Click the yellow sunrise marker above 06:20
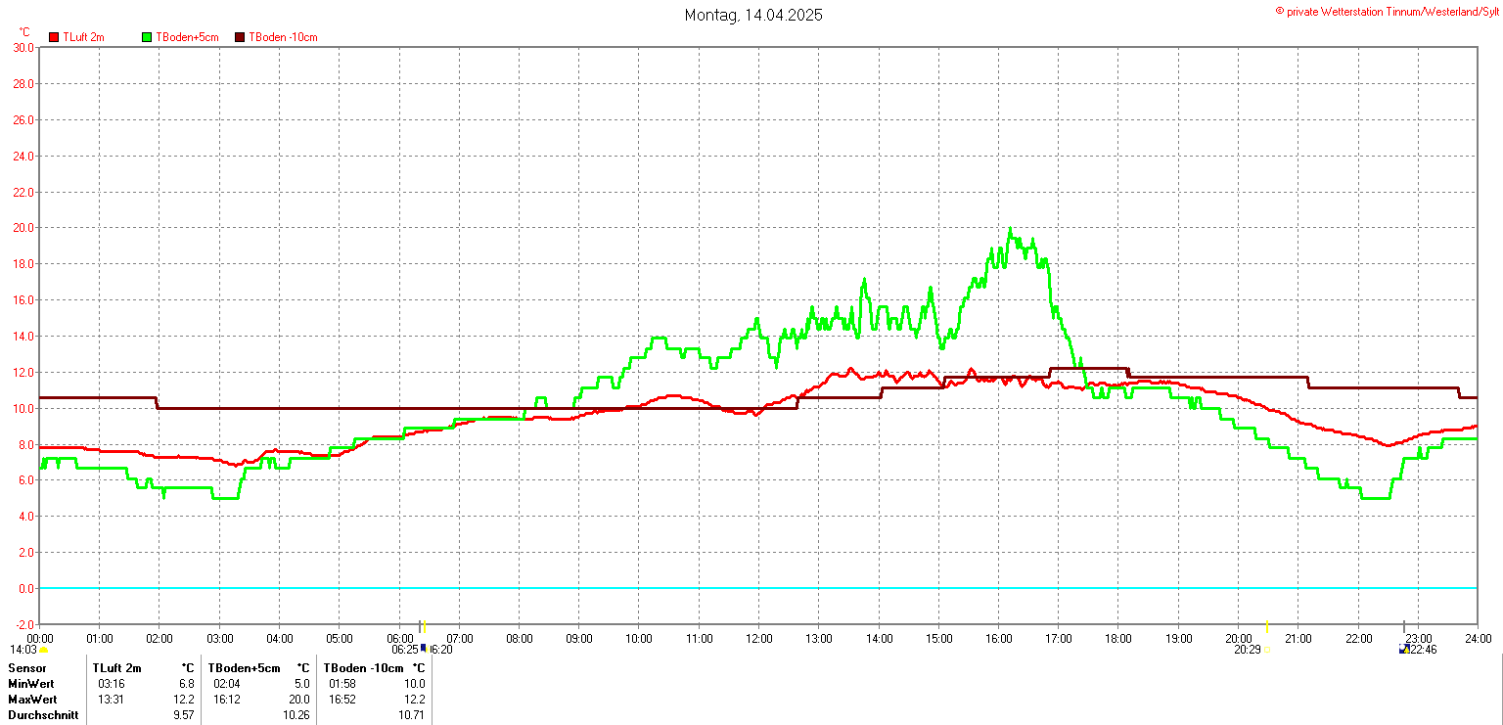Image resolution: width=1503 pixels, height=725 pixels. click(x=425, y=627)
